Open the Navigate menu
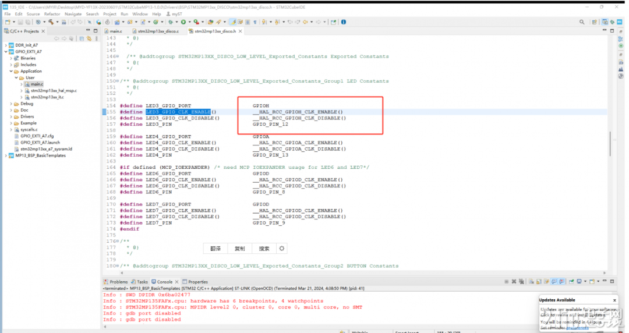Image resolution: width=629 pixels, height=333 pixels. (73, 14)
